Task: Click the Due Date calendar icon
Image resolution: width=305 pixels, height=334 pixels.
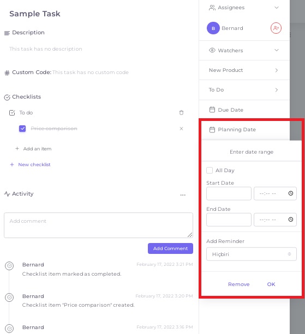Action: 212,110
